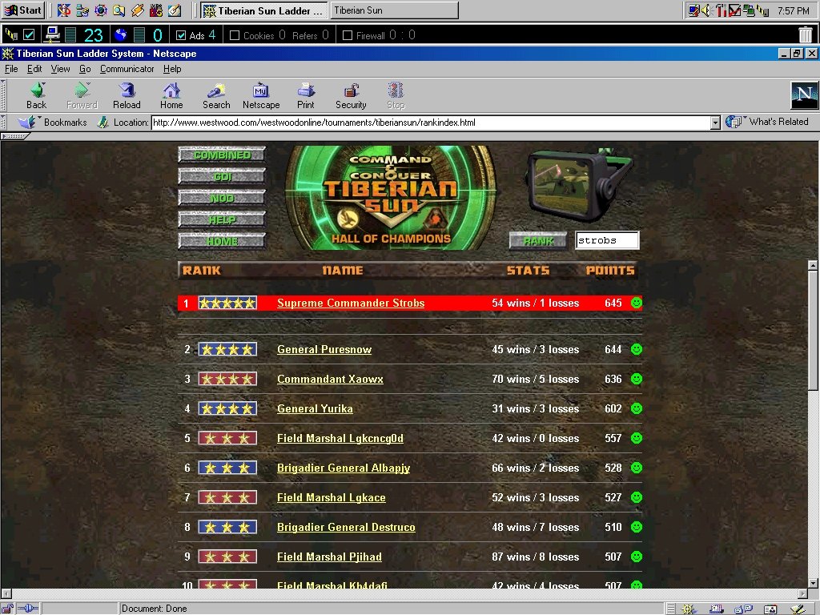Click the vertical scrollbar down arrow
This screenshot has width=820, height=615.
[x=813, y=583]
